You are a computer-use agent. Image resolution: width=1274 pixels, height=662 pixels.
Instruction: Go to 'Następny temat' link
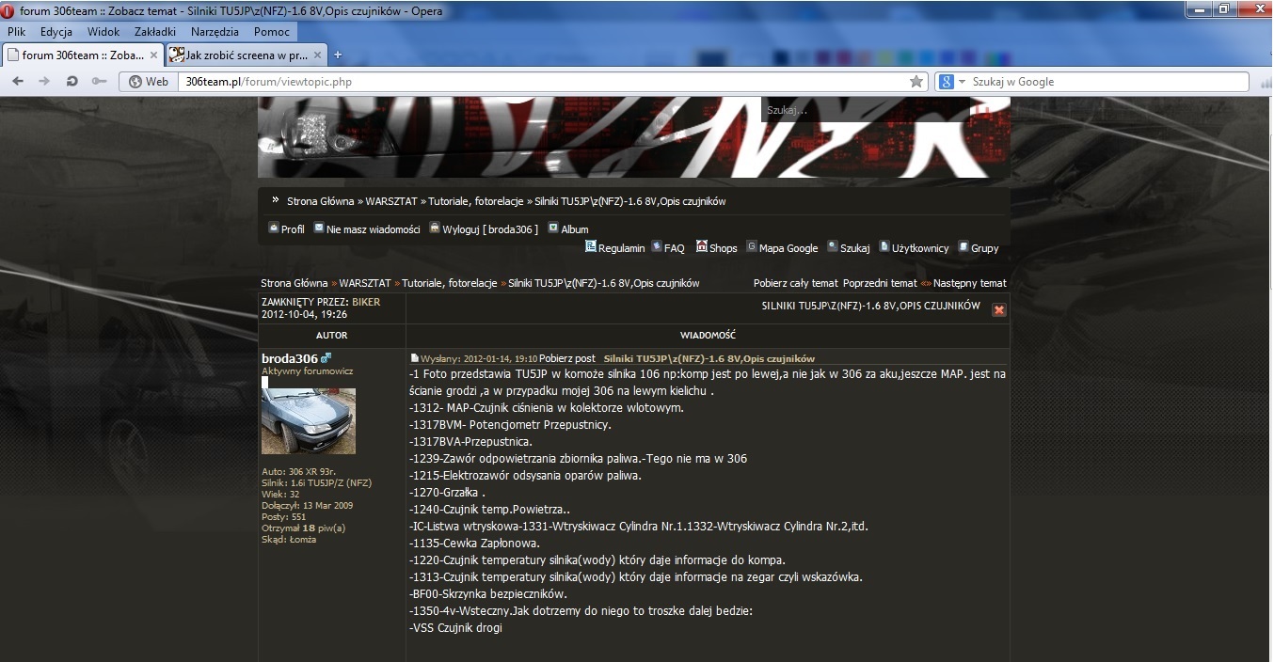(969, 283)
